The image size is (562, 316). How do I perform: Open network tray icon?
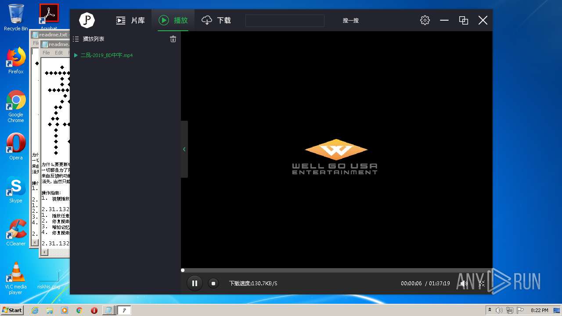pyautogui.click(x=510, y=310)
